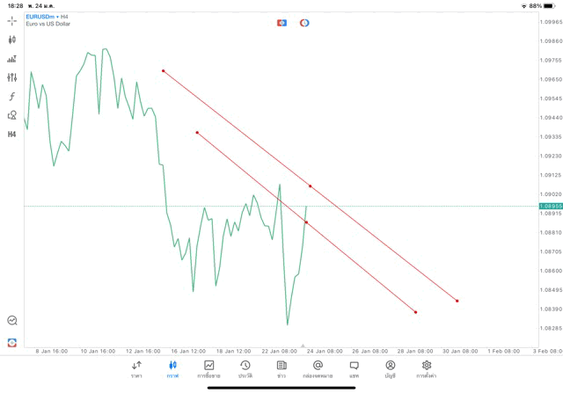Open the chart search icon at bottom-left
Viewport: 563px width, 393px height.
point(11,321)
